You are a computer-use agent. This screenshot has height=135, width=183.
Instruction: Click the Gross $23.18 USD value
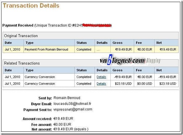pyautogui.click(x=123, y=84)
